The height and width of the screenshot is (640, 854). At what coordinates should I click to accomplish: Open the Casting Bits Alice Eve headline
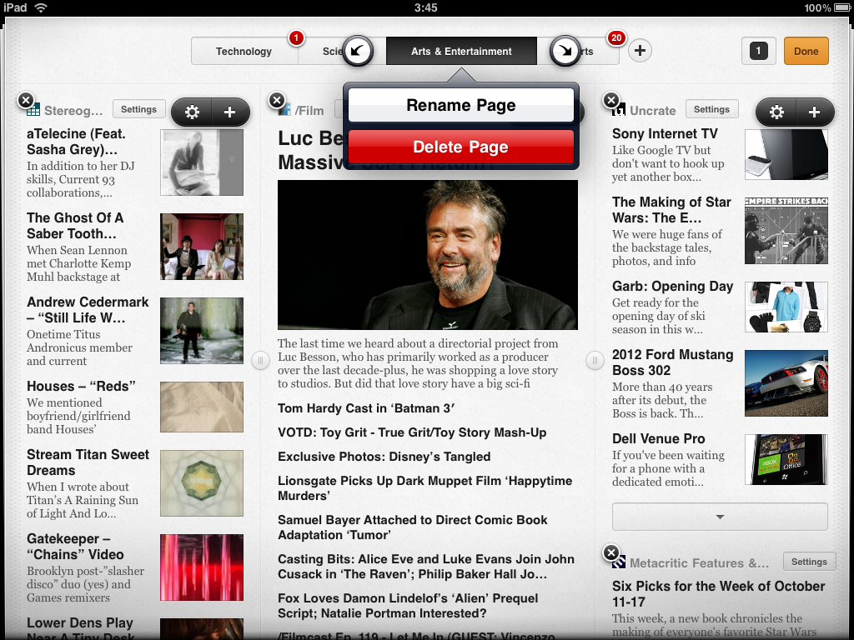pos(426,567)
